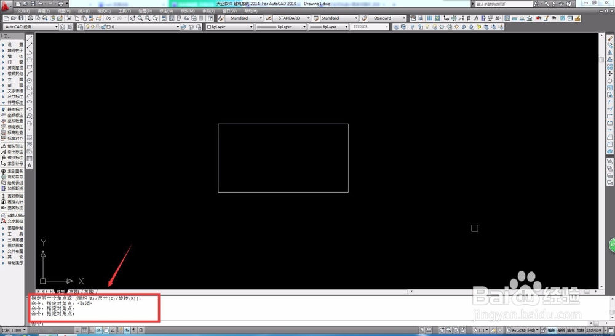The width and height of the screenshot is (615, 336).
Task: Select the Multiline Text A tool
Action: 30,166
